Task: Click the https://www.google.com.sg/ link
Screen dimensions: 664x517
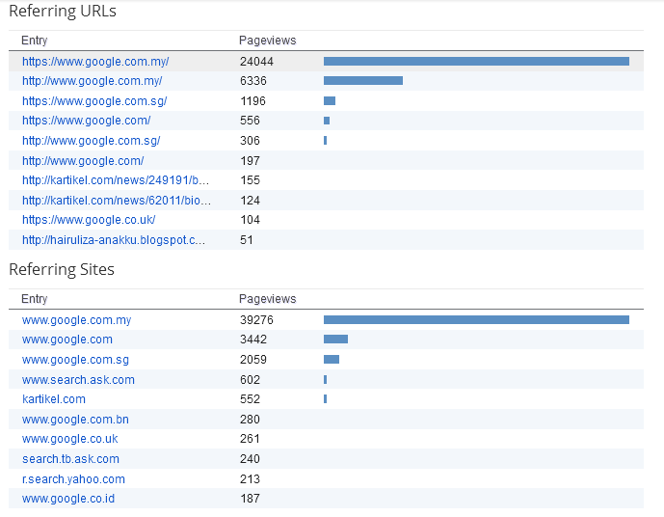Action: pyautogui.click(x=94, y=101)
